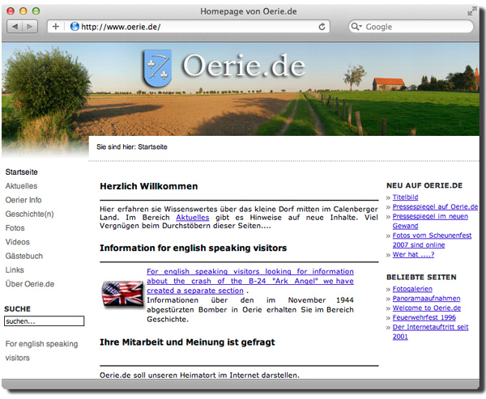Screen dimensions: 486x399
Task: Click 'Ihre Mitarbeit und Meinung ist gefragt' heading
Action: tap(187, 342)
